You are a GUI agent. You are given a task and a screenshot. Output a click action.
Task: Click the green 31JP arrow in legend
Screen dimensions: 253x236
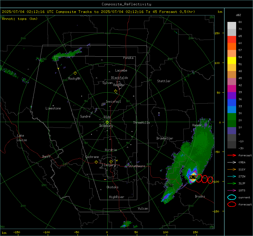[232, 183]
